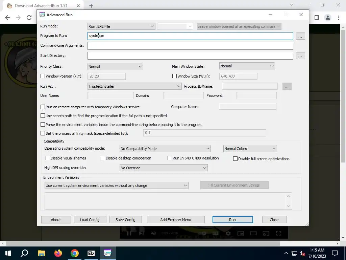The width and height of the screenshot is (346, 260).
Task: Go forward in Chrome browser
Action: (18, 18)
